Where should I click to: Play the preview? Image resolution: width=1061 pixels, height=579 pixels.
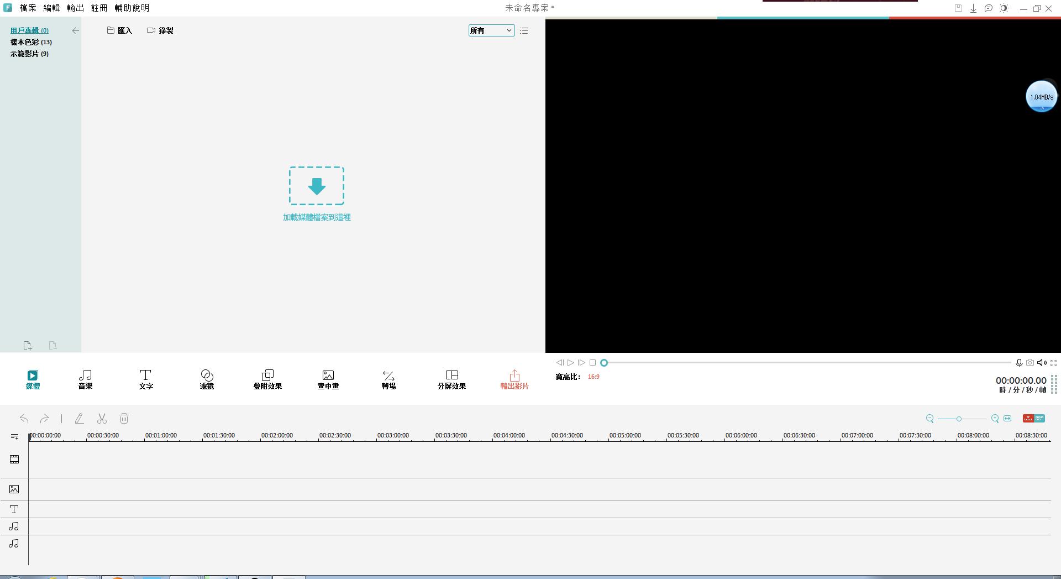point(571,363)
